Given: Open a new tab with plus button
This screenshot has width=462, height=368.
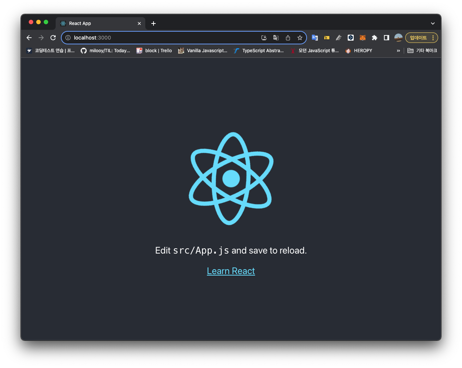Looking at the screenshot, I should (154, 23).
